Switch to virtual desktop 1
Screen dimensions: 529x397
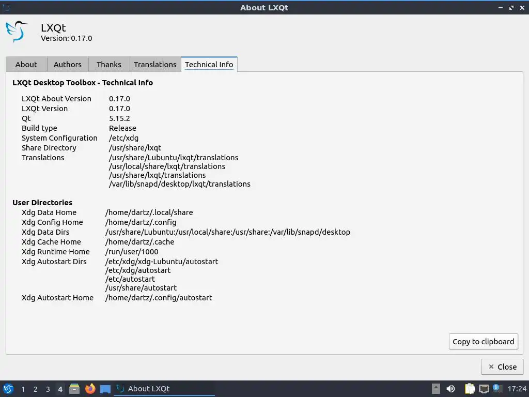point(23,389)
